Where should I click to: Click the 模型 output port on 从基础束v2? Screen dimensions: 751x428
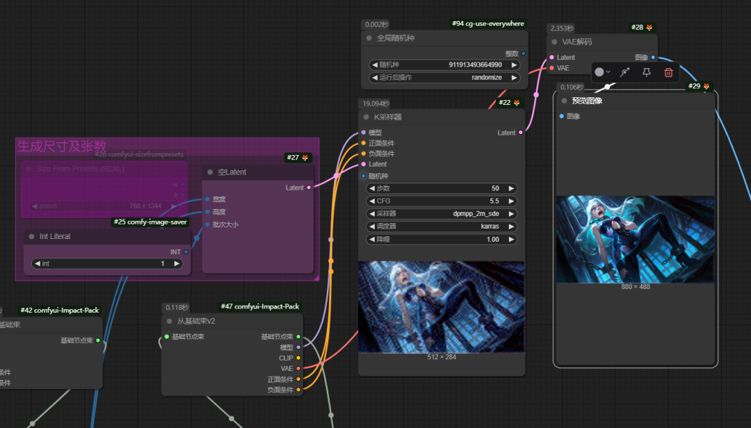click(298, 347)
